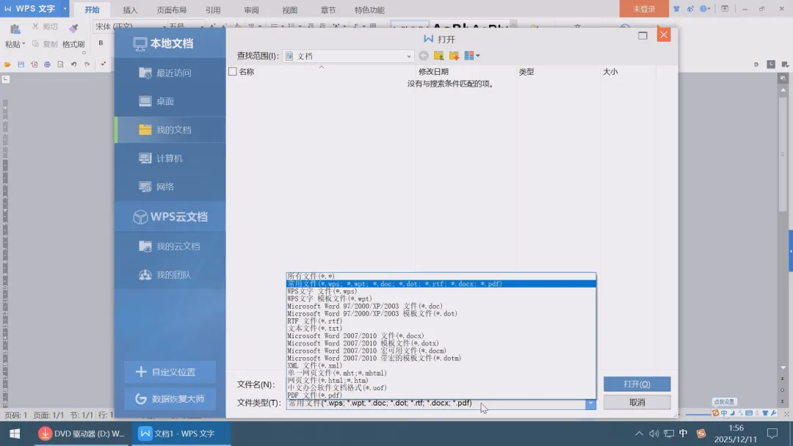Screen dimensions: 793x446
Task: Switch to 特色功能 ribbon tab
Action: coord(369,10)
